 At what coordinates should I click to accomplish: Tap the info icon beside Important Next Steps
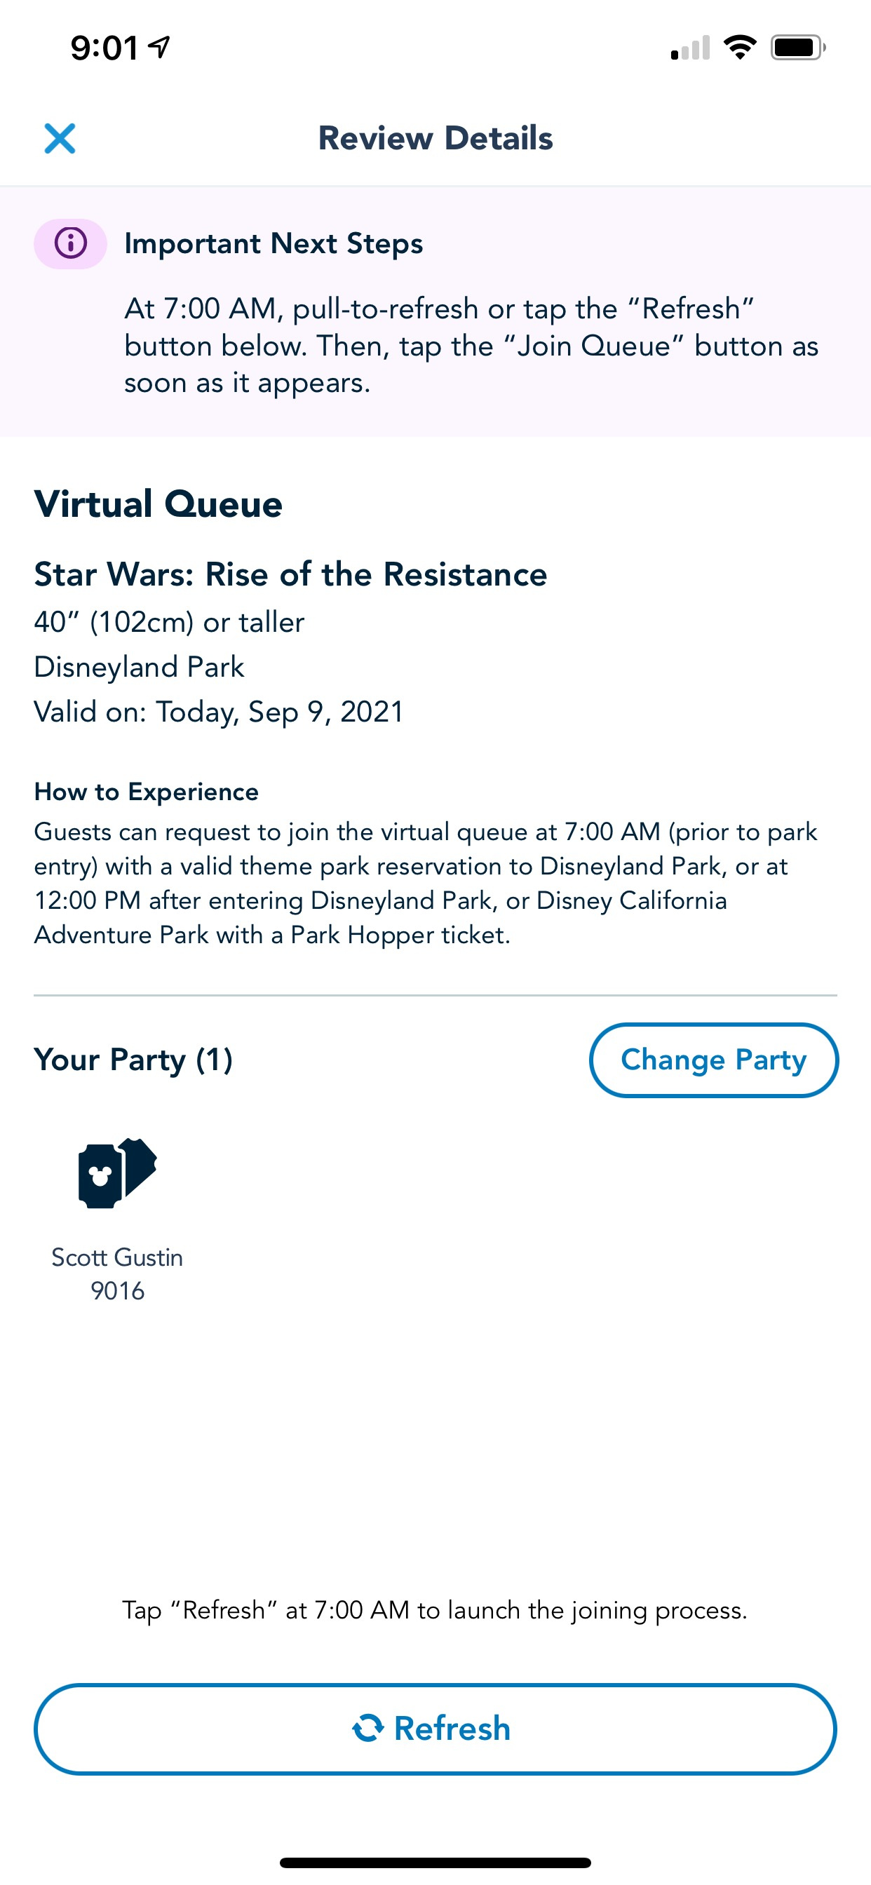coord(71,243)
